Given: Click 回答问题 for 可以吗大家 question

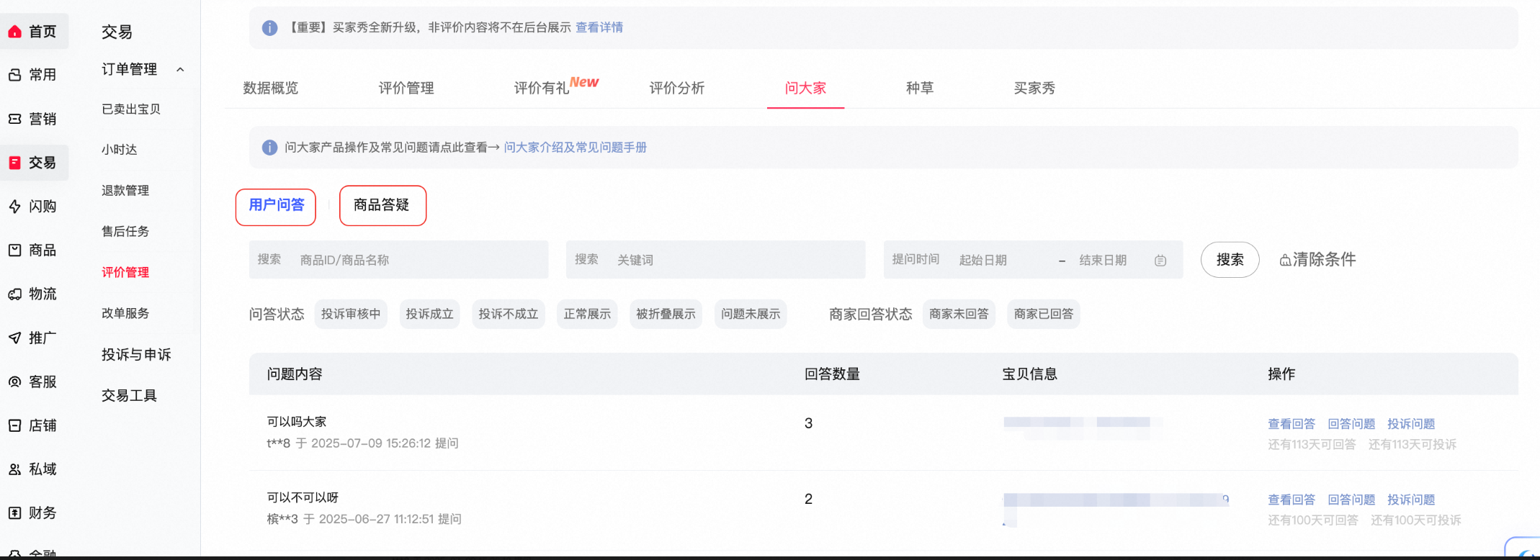Looking at the screenshot, I should click(x=1351, y=424).
